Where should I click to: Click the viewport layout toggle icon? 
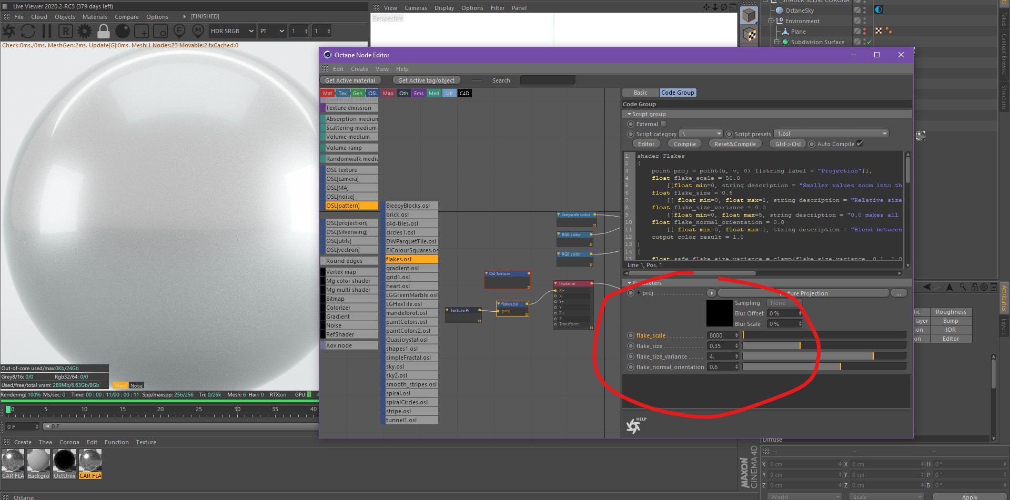tap(733, 7)
